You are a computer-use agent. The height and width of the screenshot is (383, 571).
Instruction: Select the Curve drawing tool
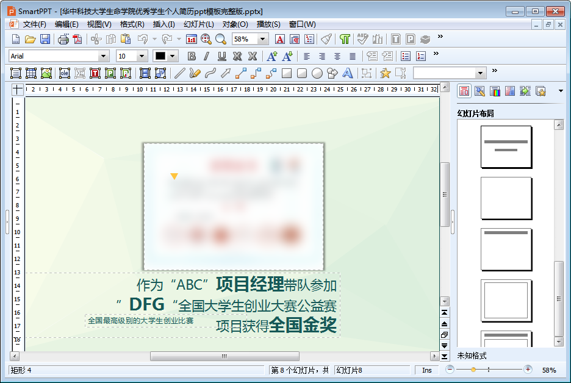click(210, 73)
